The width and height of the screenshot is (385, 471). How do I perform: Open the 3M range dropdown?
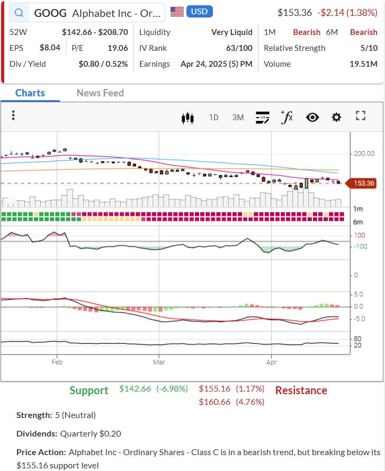click(238, 118)
